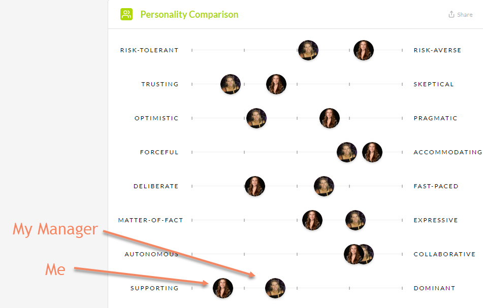Click the blonde avatar on the Forceful row
483x308 pixels.
tap(347, 152)
